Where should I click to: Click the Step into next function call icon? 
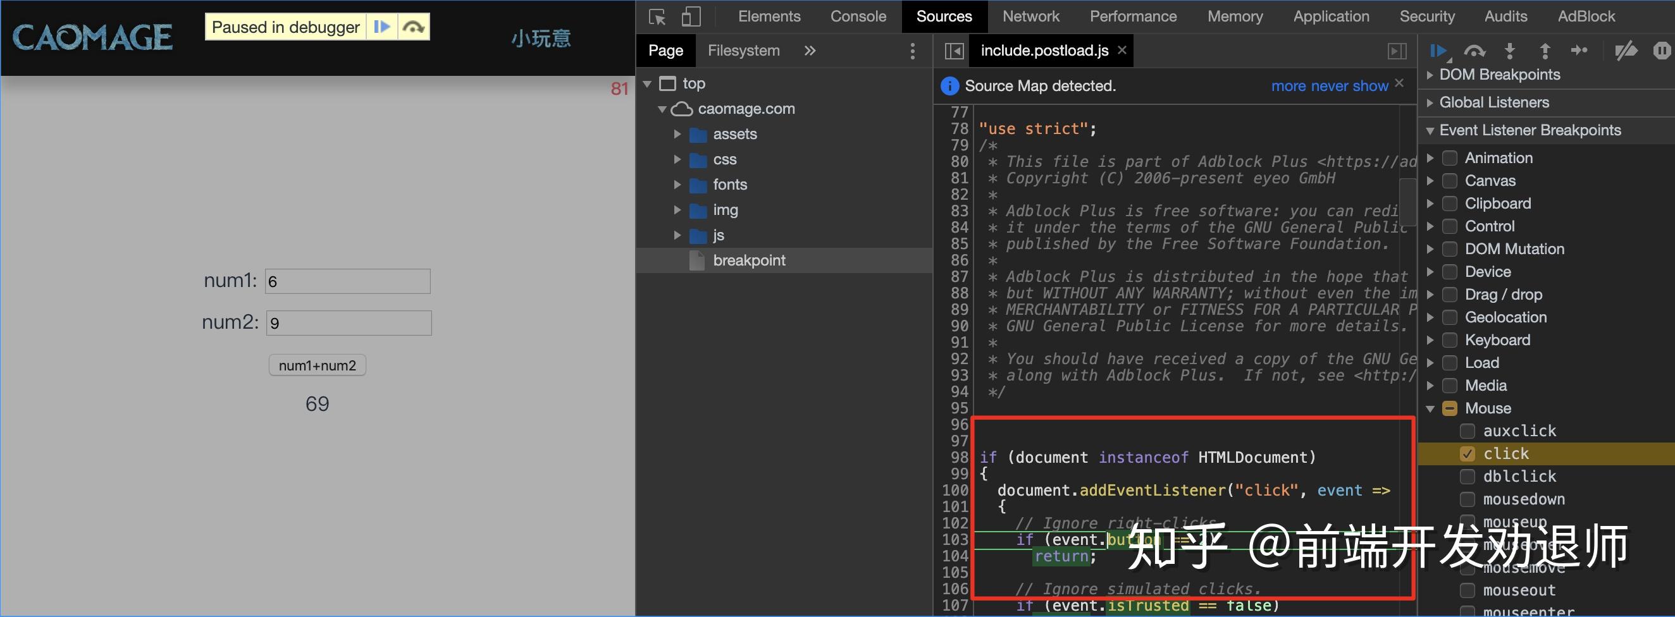tap(1510, 51)
